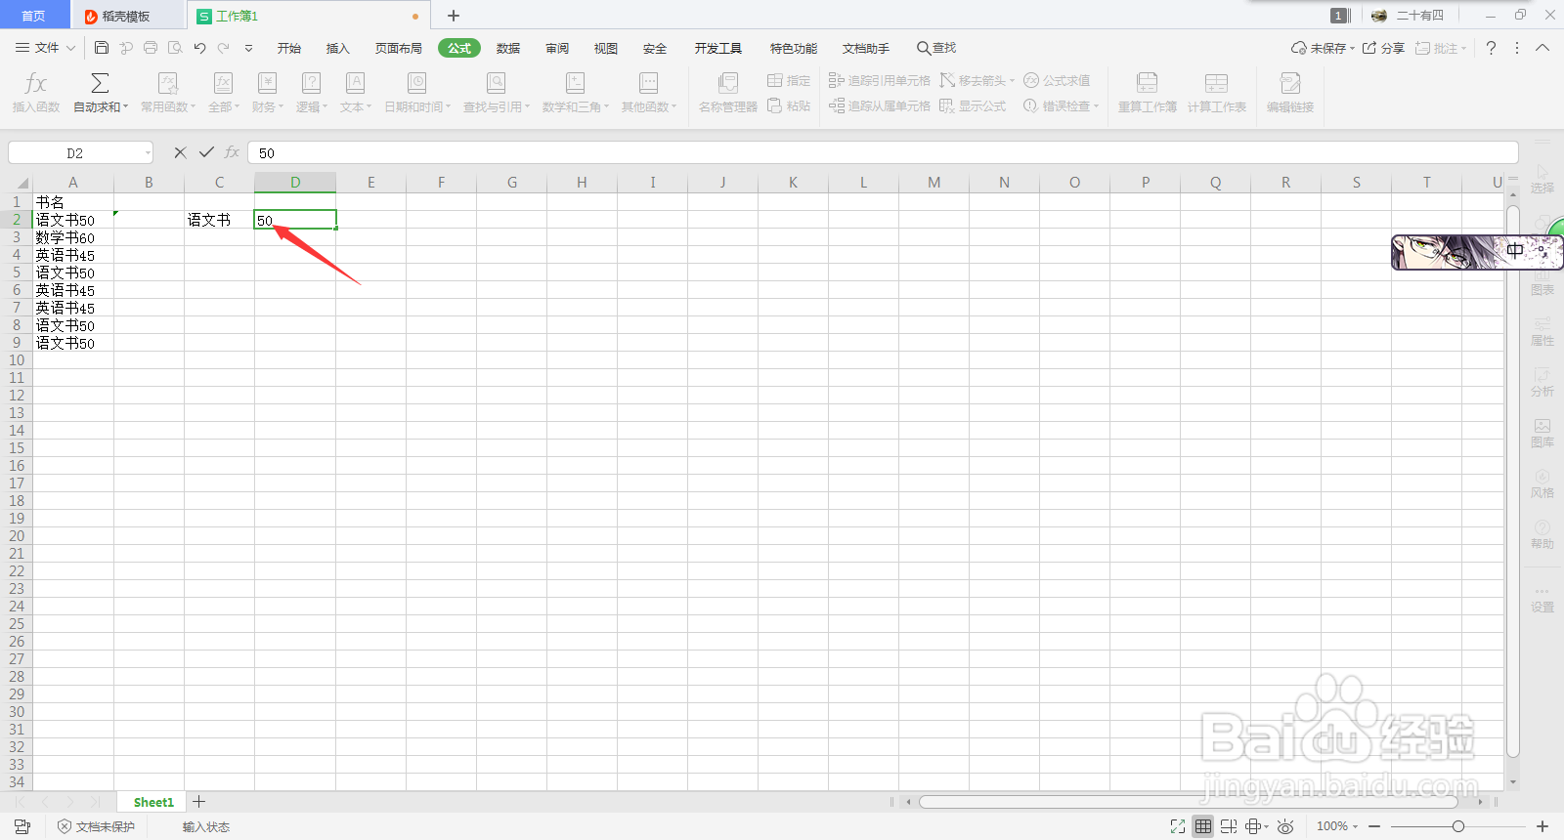
Task: Select cell C2 containing 语文书
Action: (x=219, y=220)
